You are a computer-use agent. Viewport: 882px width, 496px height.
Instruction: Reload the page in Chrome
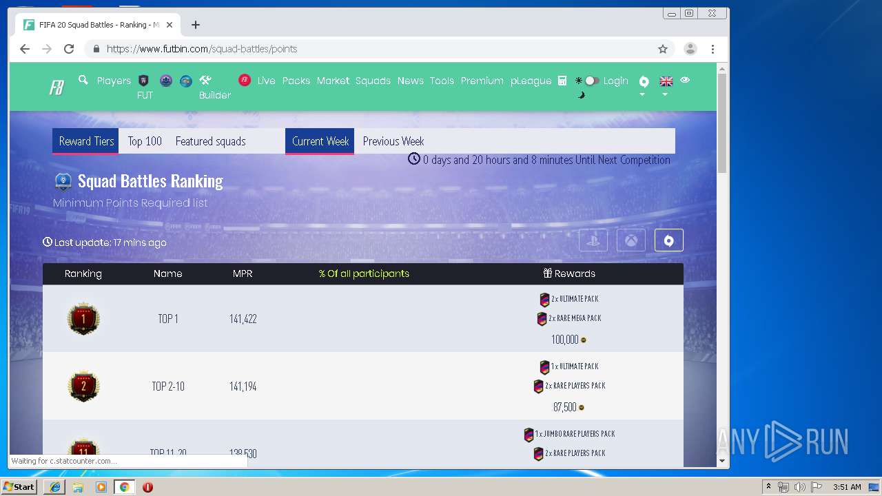69,49
